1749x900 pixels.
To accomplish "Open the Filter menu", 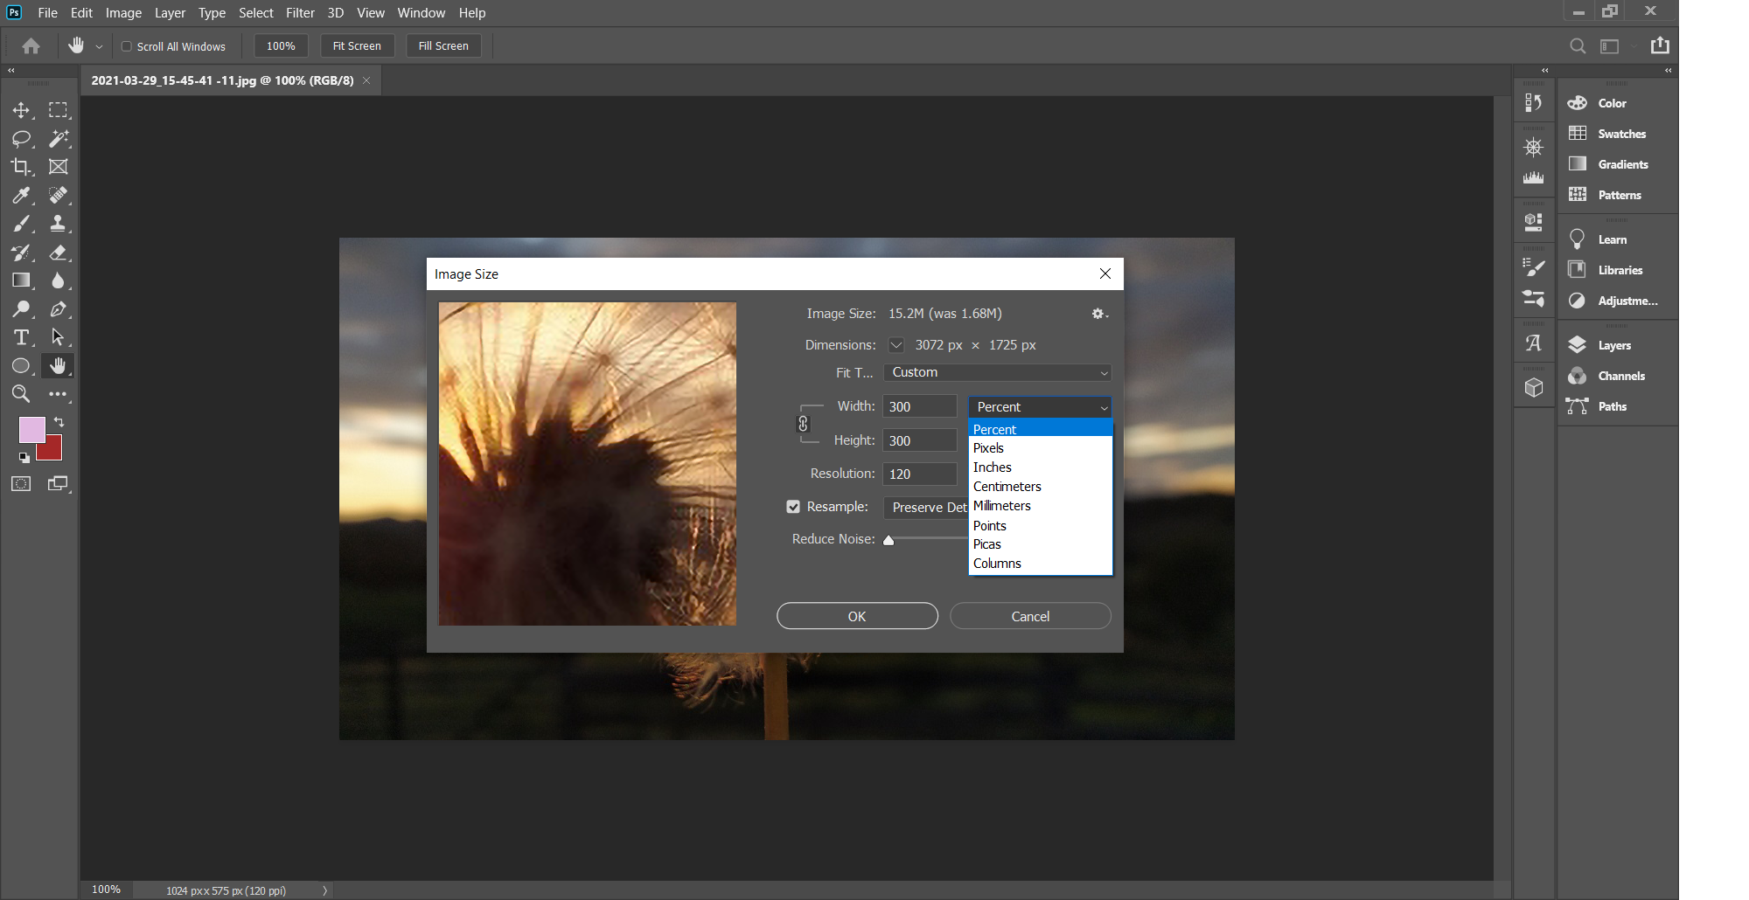I will [x=300, y=13].
